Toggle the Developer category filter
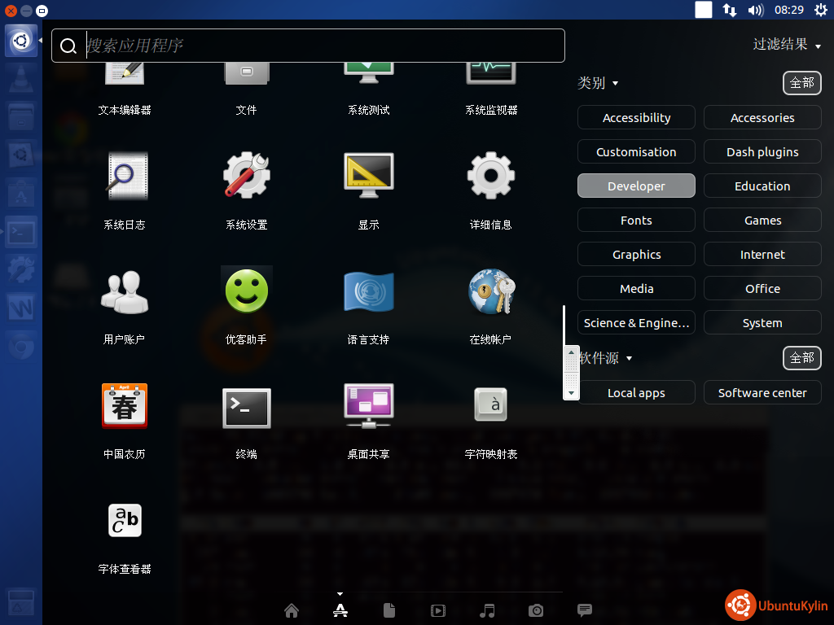The width and height of the screenshot is (834, 625). tap(636, 186)
